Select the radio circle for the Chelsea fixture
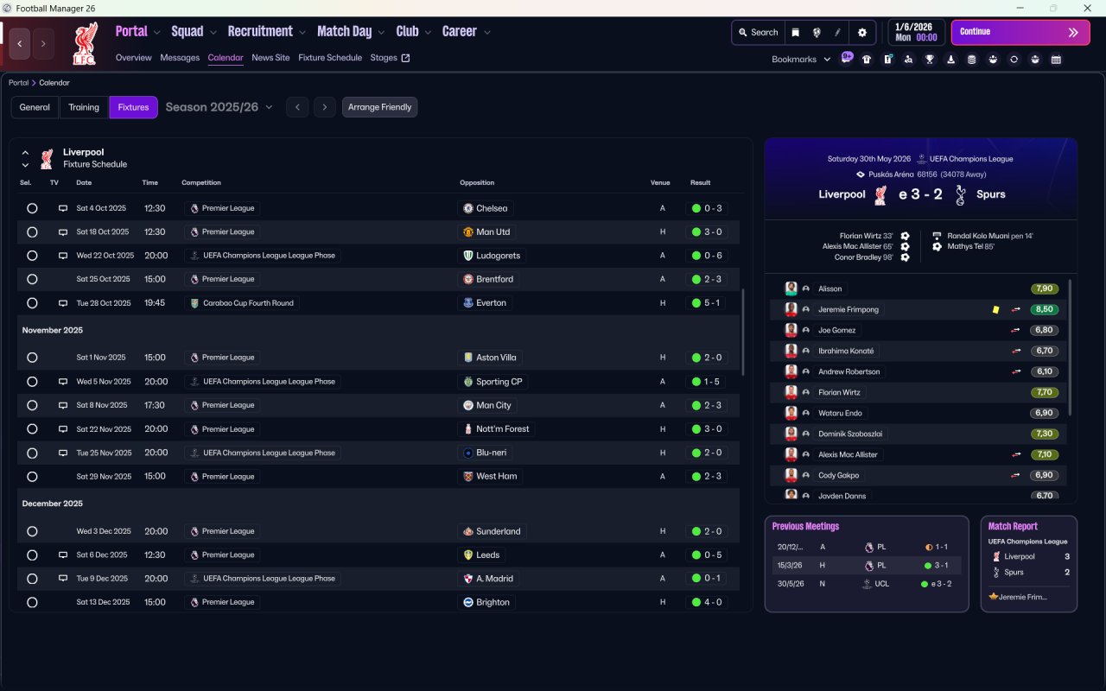Image resolution: width=1106 pixels, height=691 pixels. coord(32,208)
